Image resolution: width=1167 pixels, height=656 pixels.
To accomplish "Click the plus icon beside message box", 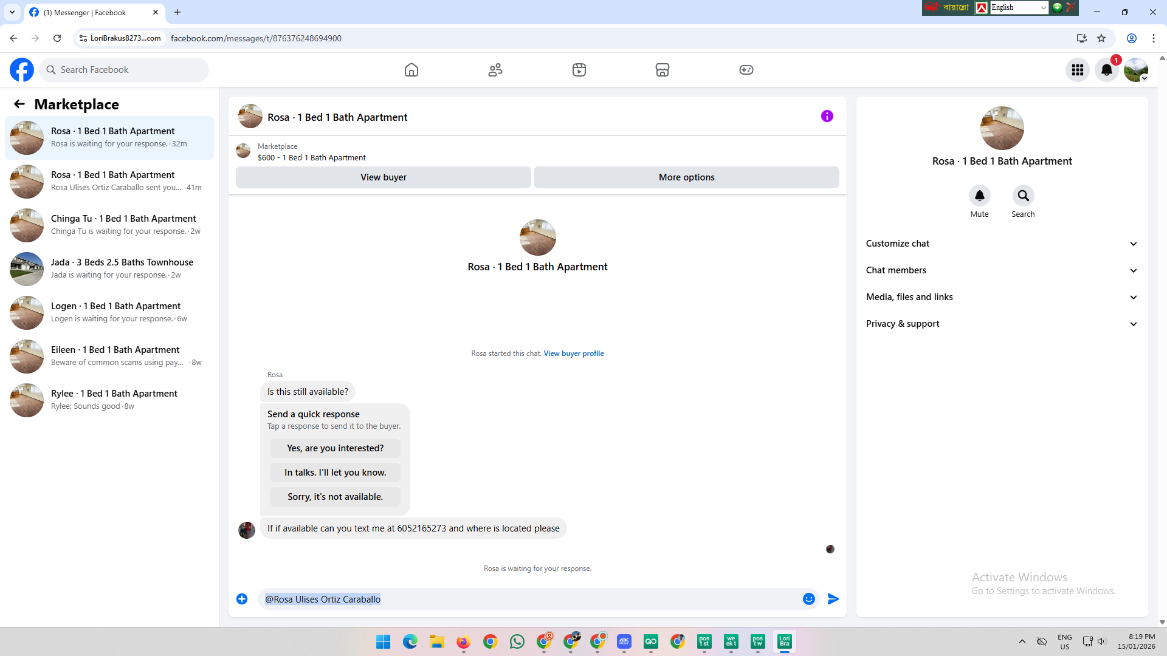I will coord(242,599).
